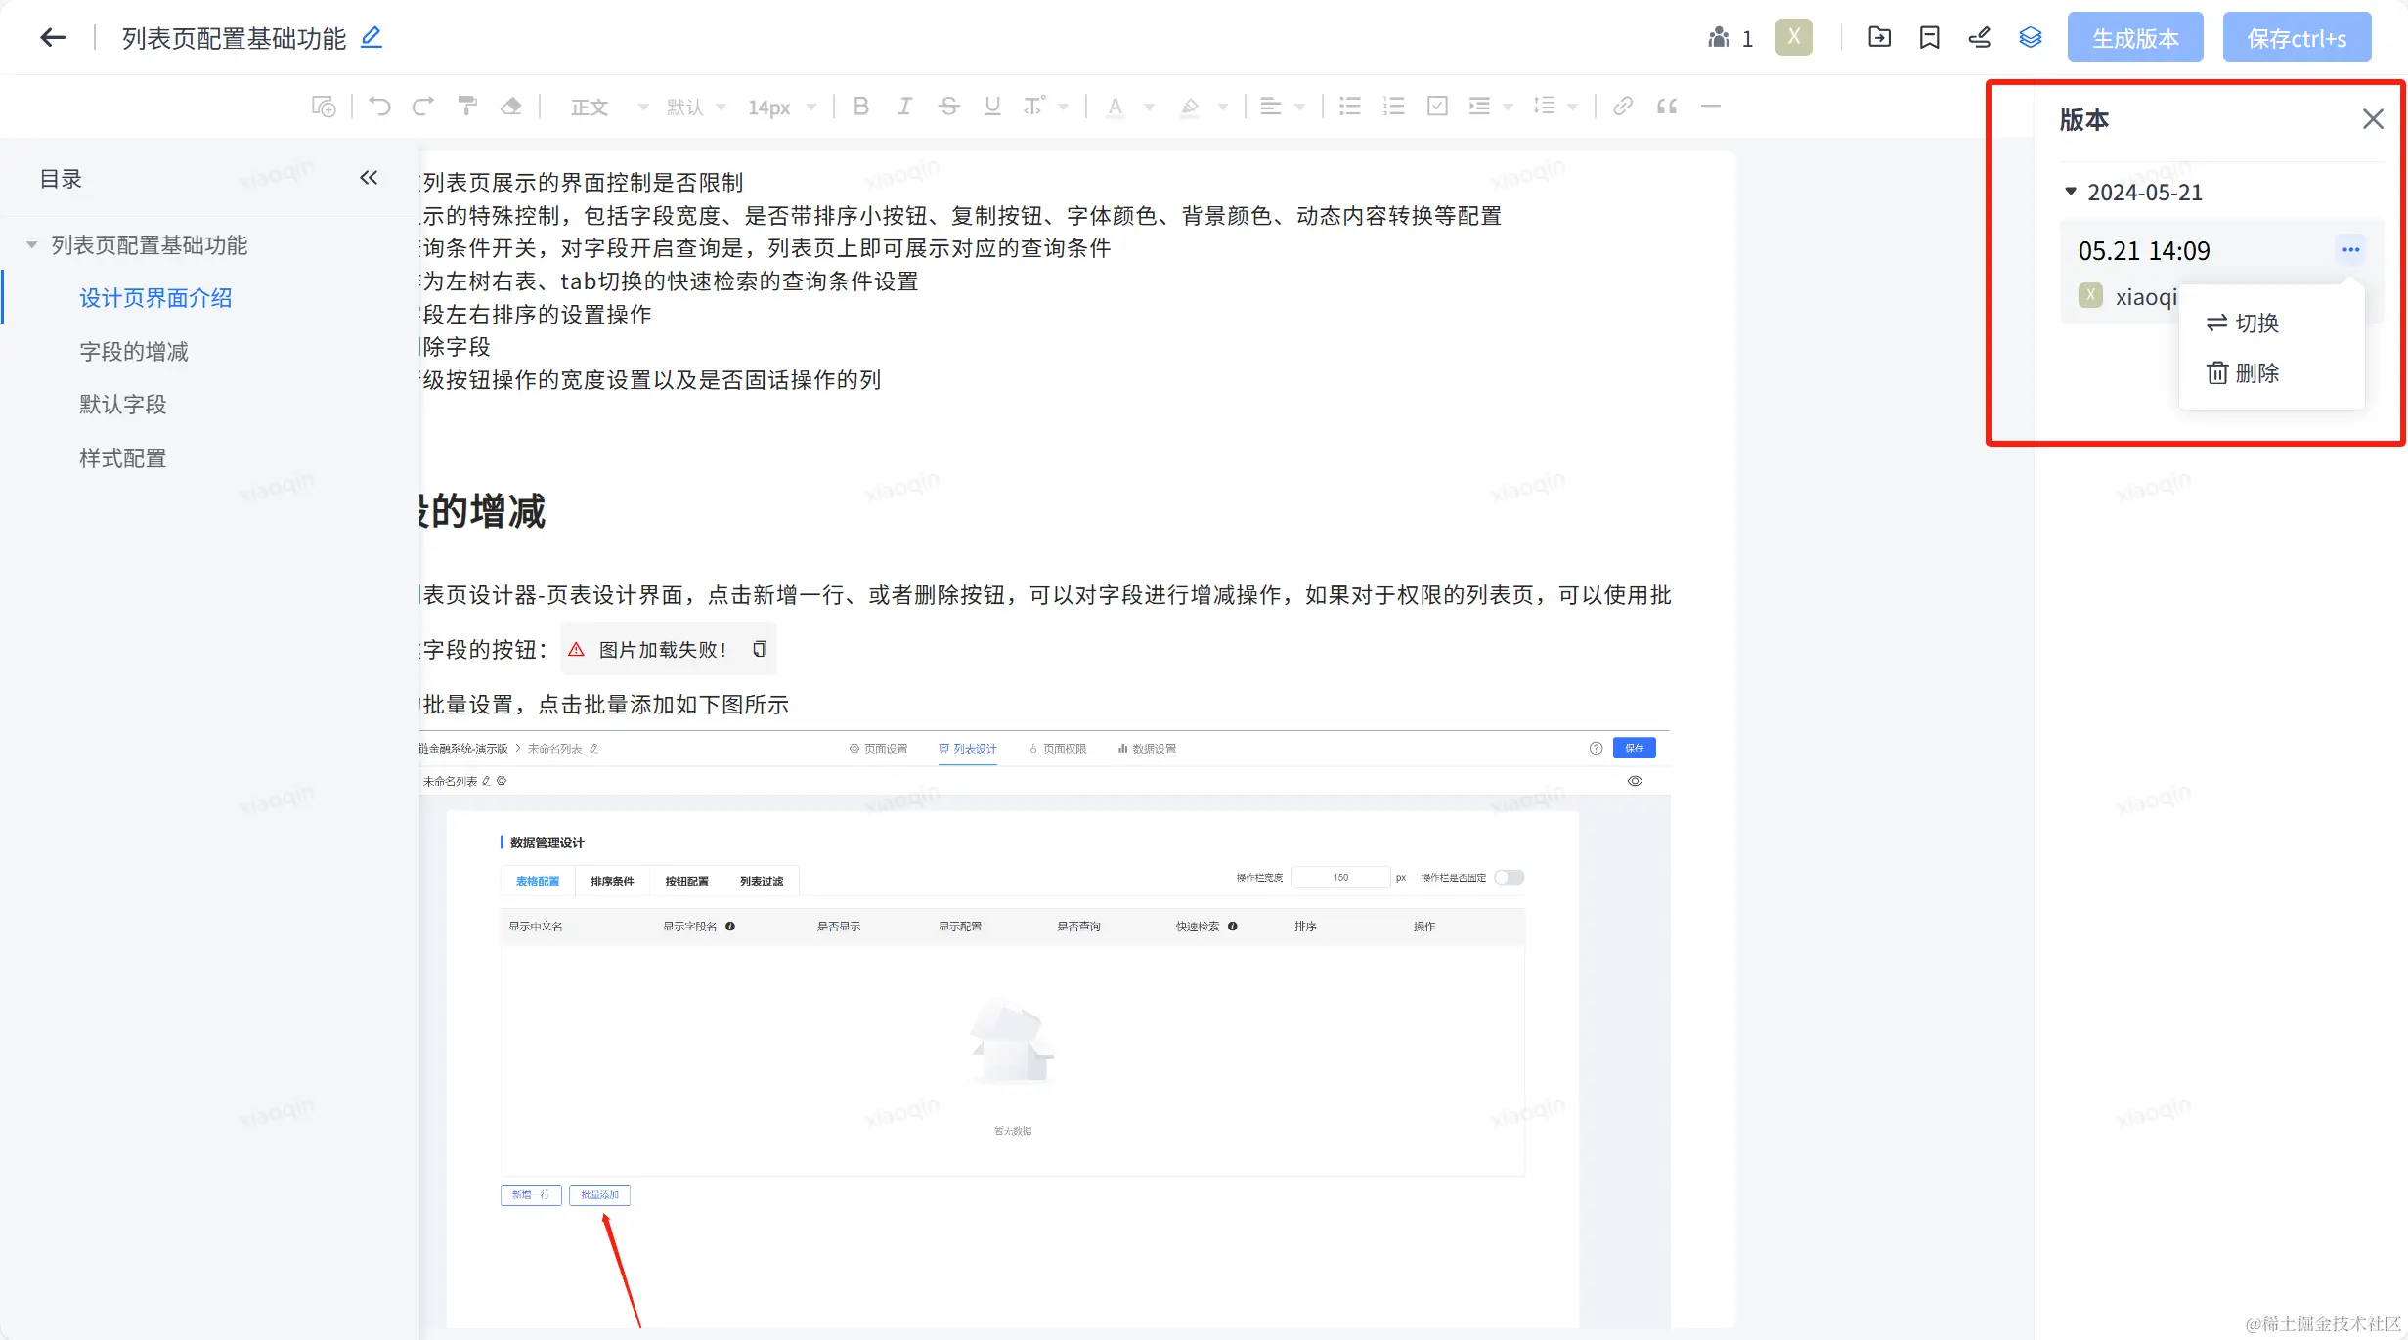Open the version layers icon

click(2031, 38)
